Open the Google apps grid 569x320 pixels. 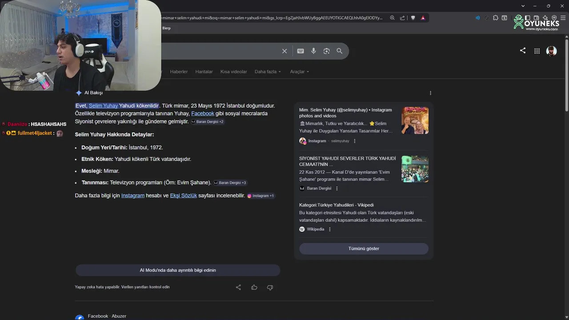[x=537, y=51]
